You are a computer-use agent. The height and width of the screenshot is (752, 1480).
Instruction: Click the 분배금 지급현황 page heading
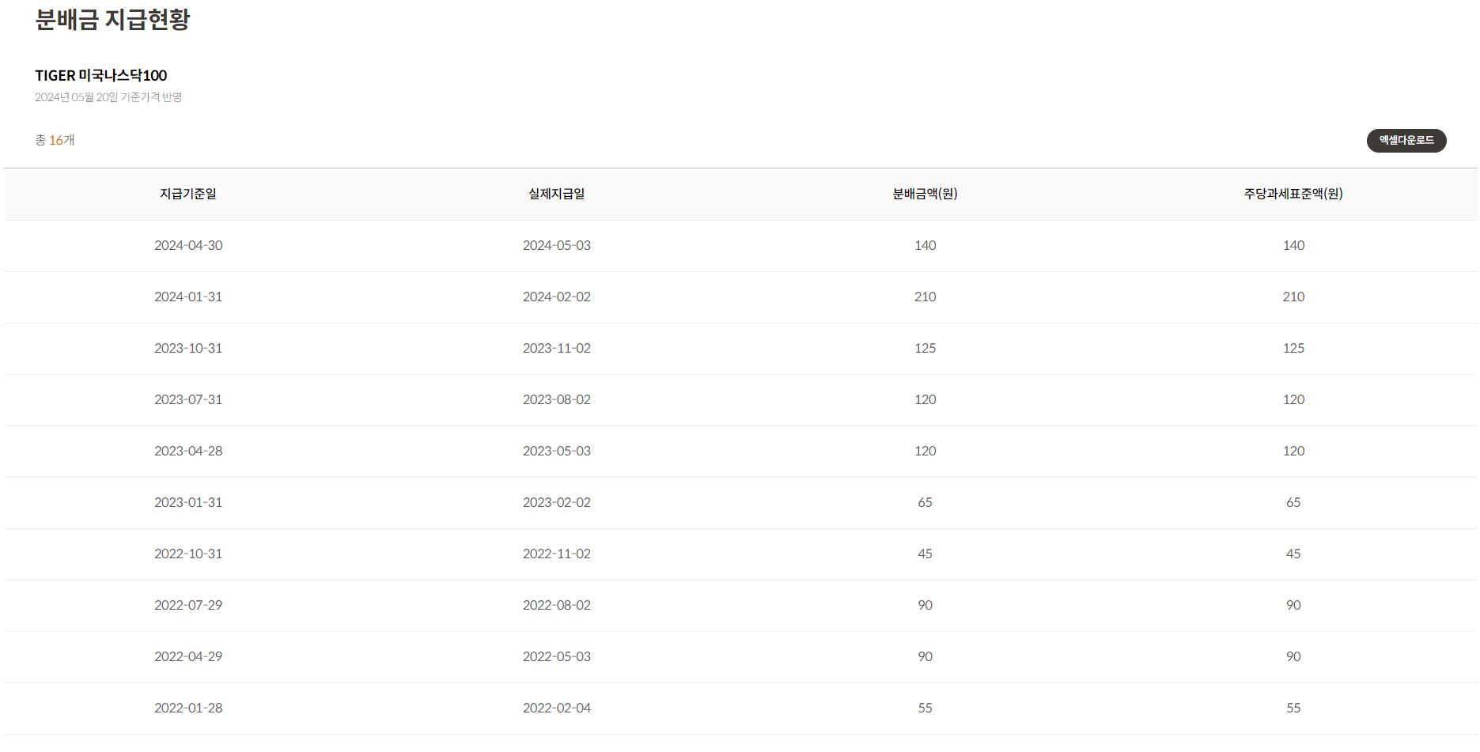pyautogui.click(x=112, y=19)
